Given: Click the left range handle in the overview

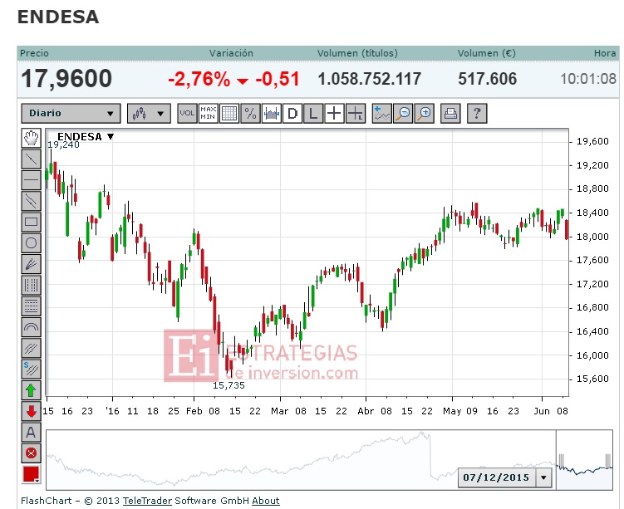Looking at the screenshot, I should point(562,462).
